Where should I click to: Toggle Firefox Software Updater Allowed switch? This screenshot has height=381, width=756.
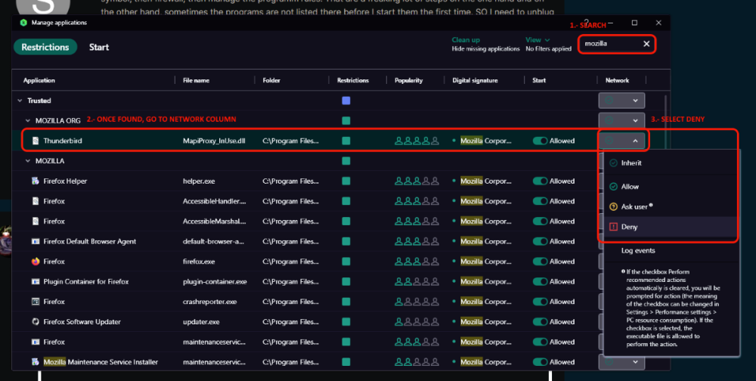coord(540,322)
